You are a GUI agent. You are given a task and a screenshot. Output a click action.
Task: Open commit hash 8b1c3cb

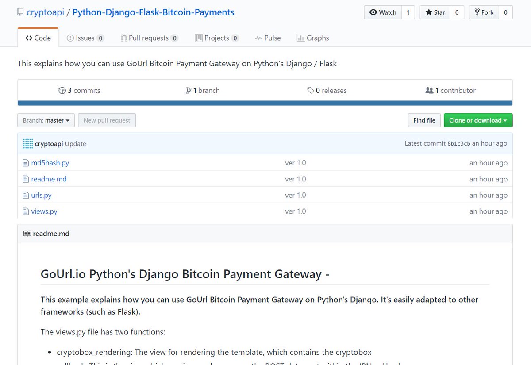[459, 144]
